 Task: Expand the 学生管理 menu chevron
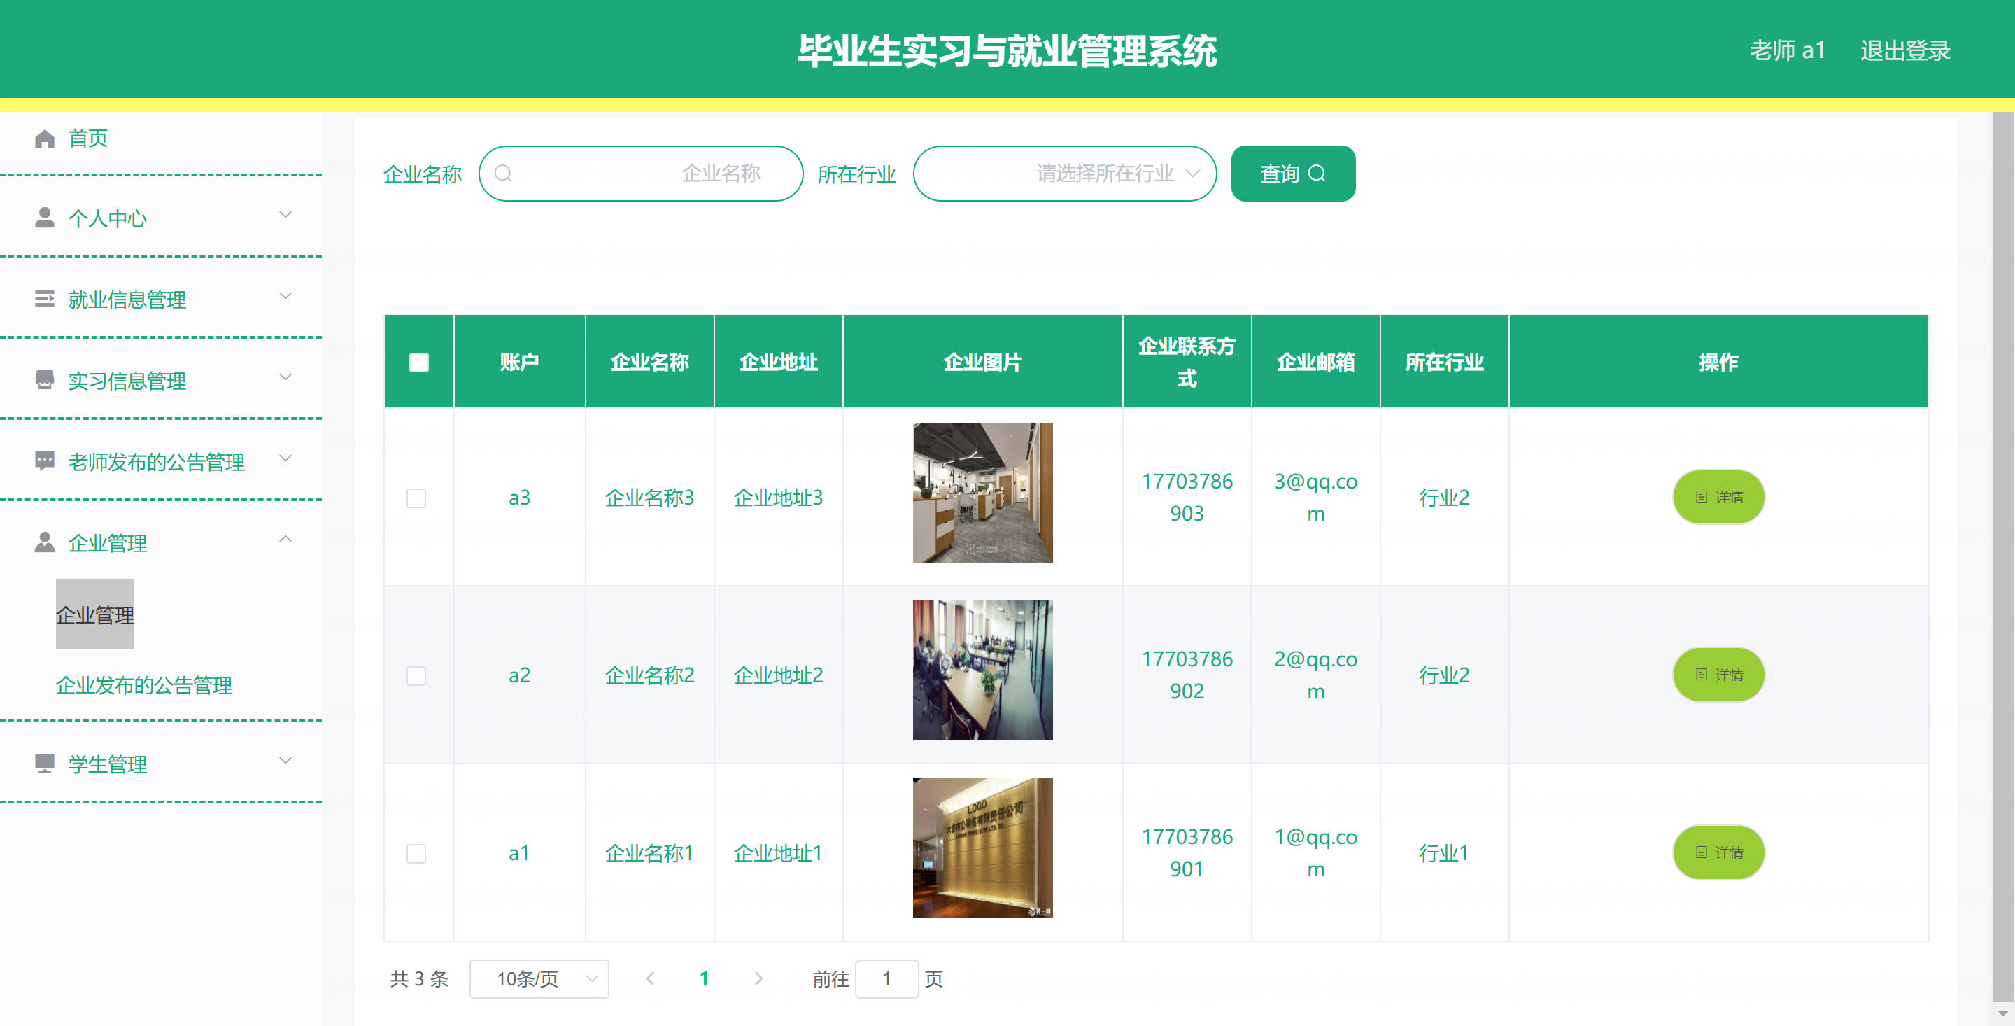(285, 761)
